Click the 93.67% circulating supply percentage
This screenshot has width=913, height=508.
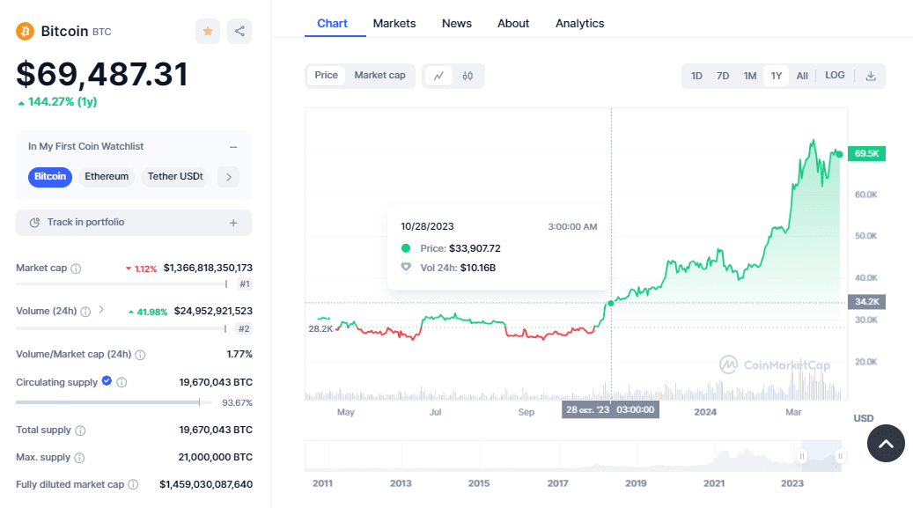(x=237, y=402)
